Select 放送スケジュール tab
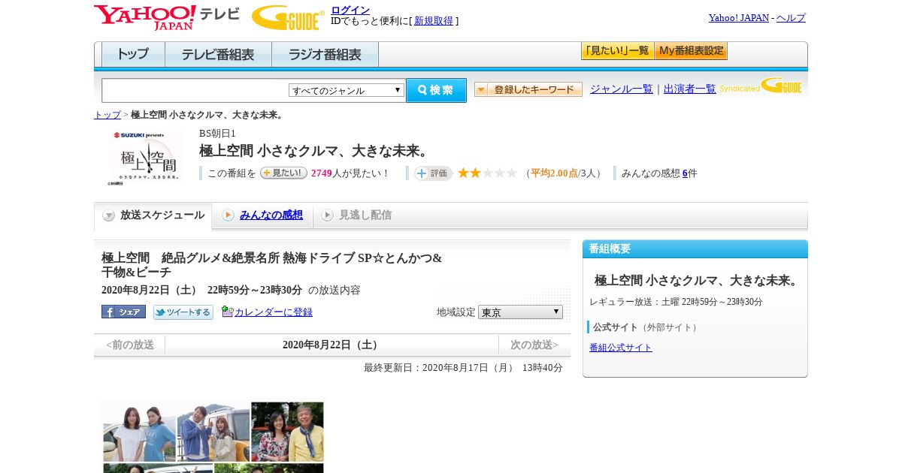This screenshot has height=473, width=902. (x=153, y=215)
